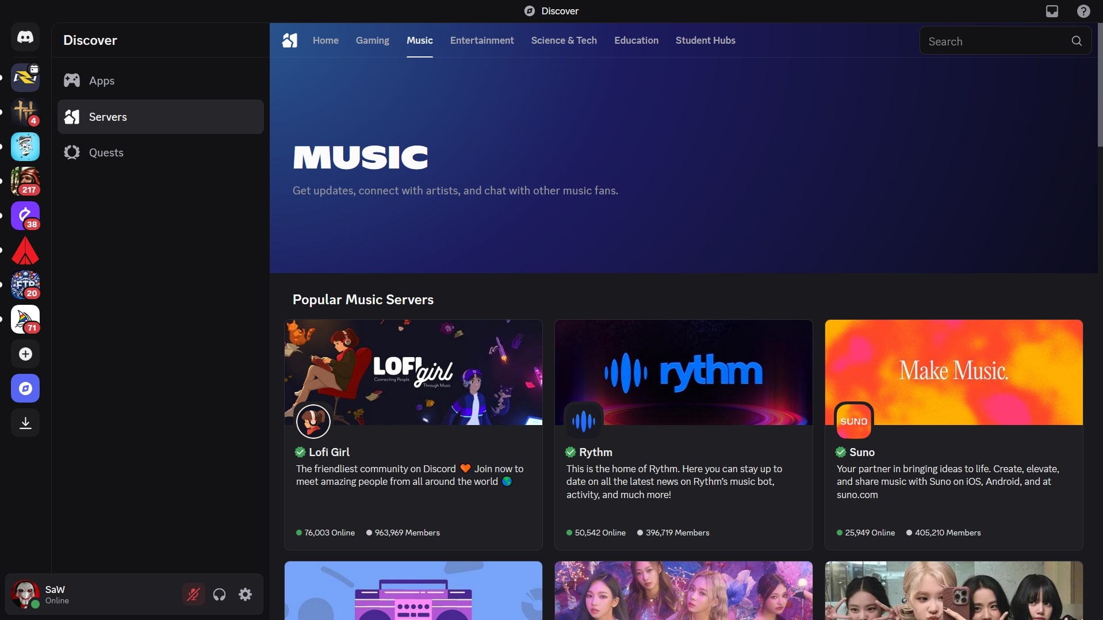Click the '50,542 Online' count
Image resolution: width=1103 pixels, height=620 pixels.
(x=600, y=533)
